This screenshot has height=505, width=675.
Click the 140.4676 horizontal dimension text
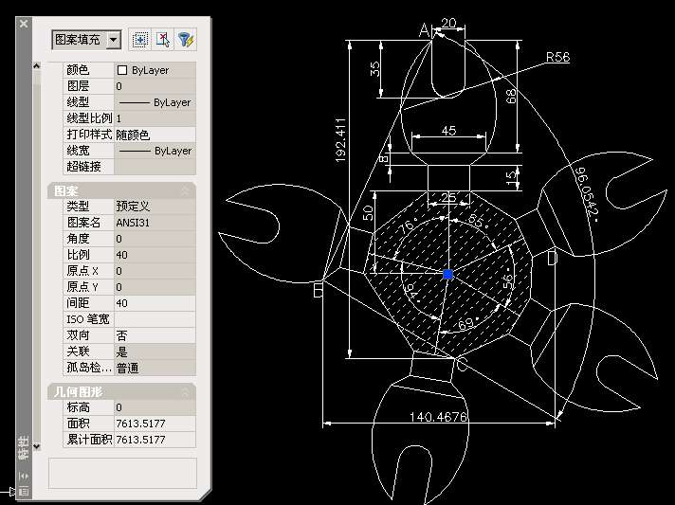pos(438,416)
